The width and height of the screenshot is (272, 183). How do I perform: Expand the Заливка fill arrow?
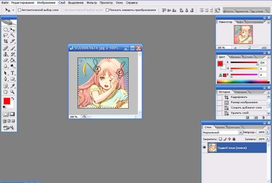point(268,139)
